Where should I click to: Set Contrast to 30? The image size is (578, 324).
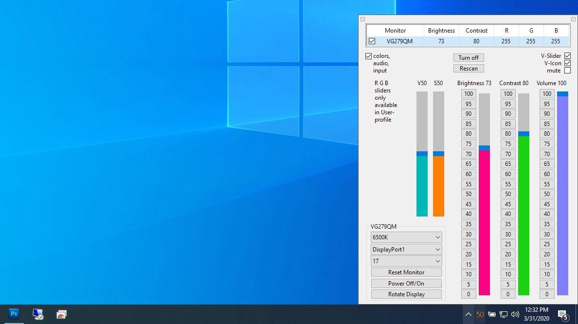click(x=508, y=234)
